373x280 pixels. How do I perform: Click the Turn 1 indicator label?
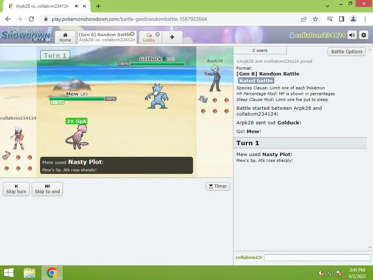point(55,55)
